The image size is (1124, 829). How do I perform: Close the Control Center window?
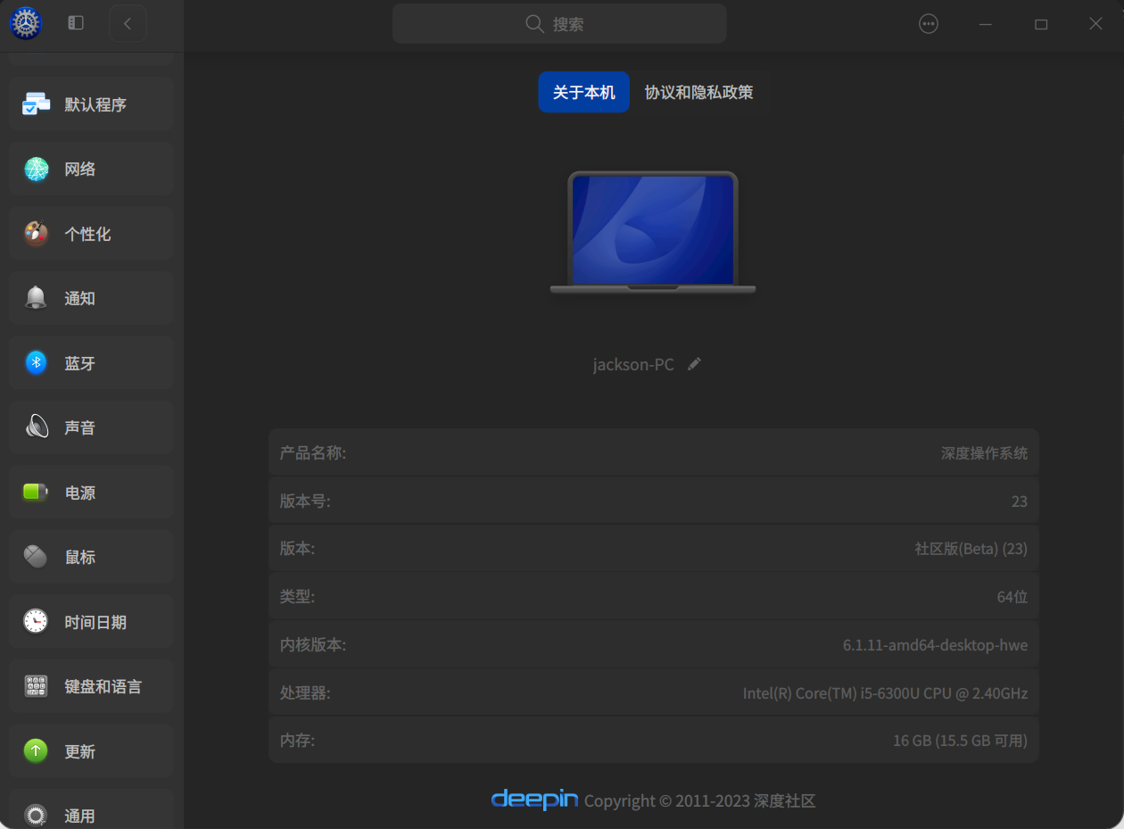(x=1096, y=24)
